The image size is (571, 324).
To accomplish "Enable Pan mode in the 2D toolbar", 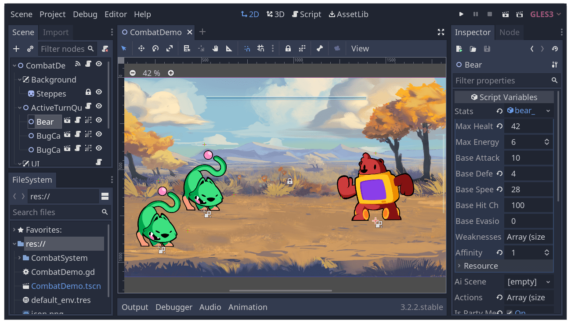I will (215, 48).
